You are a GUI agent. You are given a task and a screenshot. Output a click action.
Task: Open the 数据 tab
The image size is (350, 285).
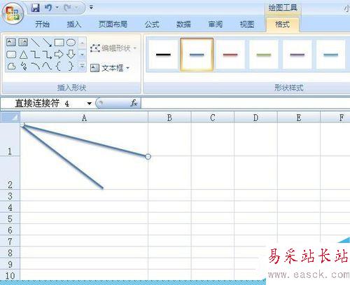[183, 24]
